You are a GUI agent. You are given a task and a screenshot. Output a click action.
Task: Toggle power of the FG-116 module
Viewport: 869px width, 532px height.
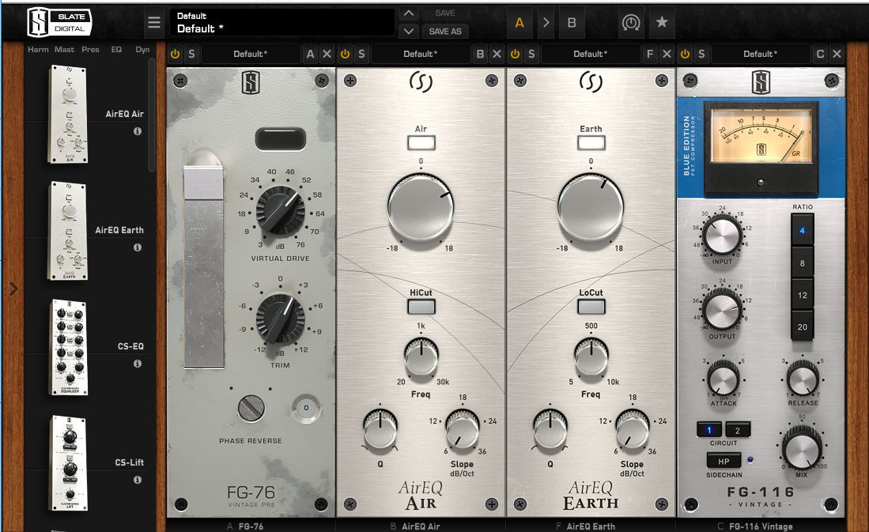(x=685, y=54)
